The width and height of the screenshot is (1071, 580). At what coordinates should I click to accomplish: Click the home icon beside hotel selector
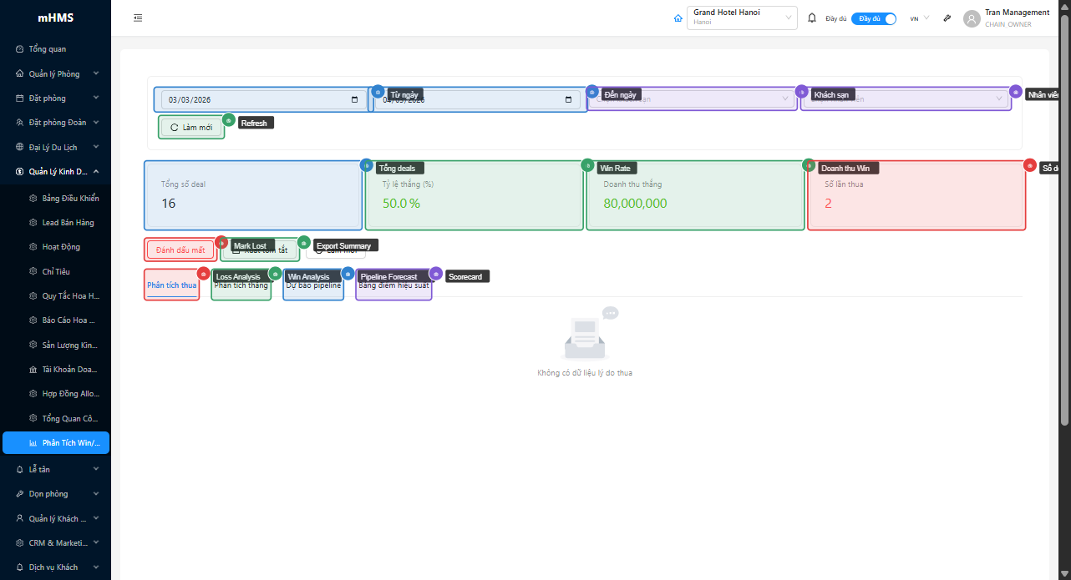[x=678, y=18]
